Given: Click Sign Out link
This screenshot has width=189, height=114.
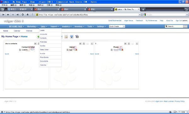Looking at the screenshot, I should point(179,21).
